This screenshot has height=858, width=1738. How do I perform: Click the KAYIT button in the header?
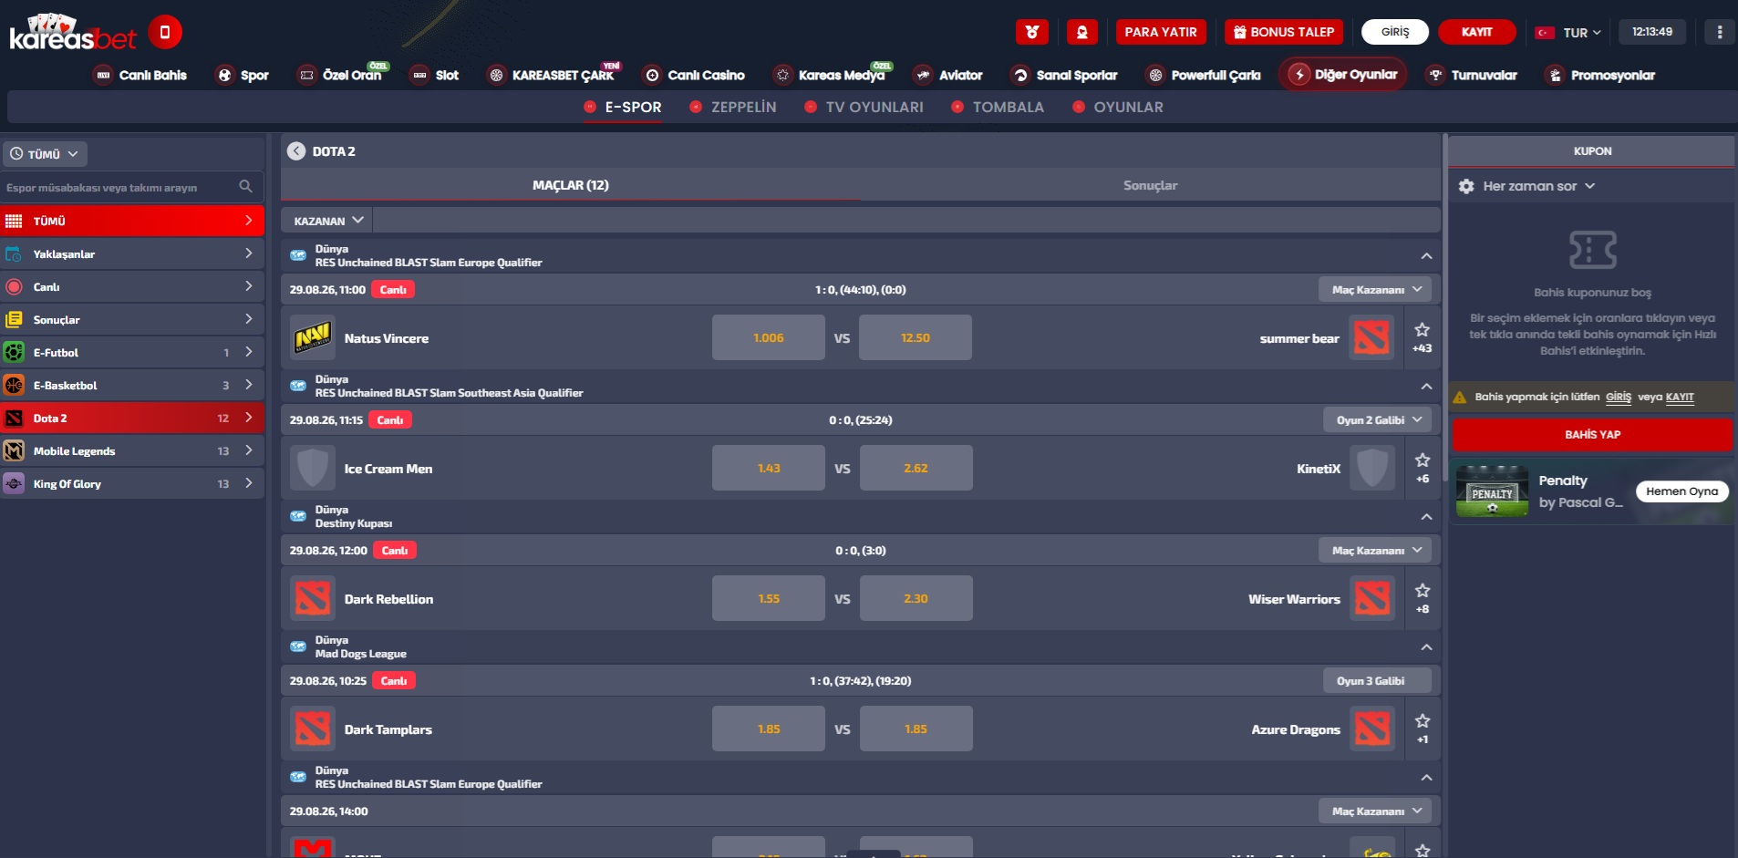click(x=1477, y=32)
